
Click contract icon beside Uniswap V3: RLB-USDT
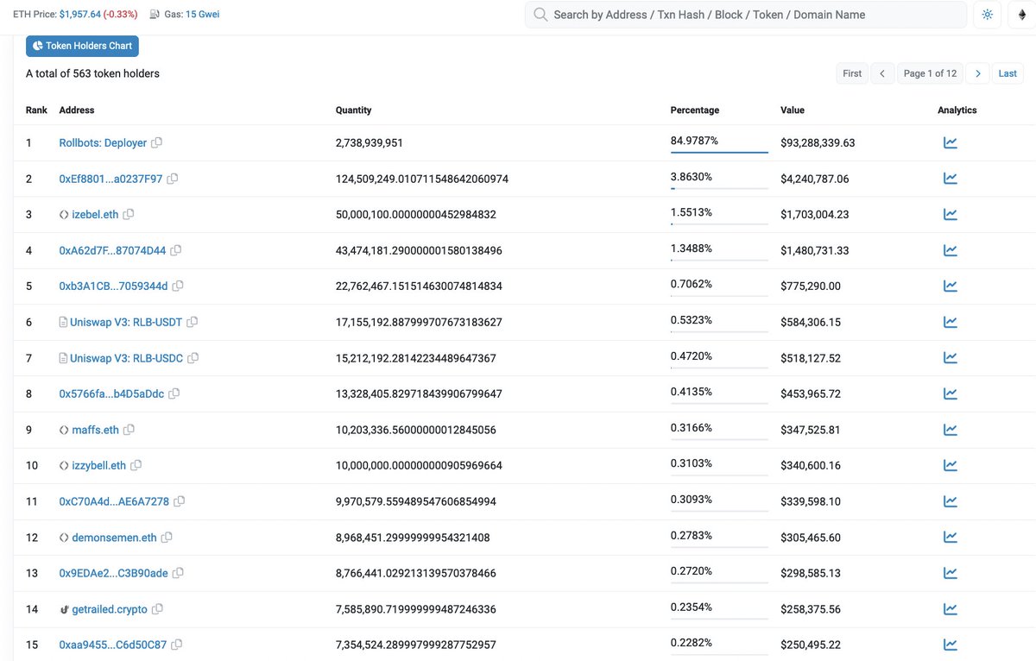click(64, 321)
